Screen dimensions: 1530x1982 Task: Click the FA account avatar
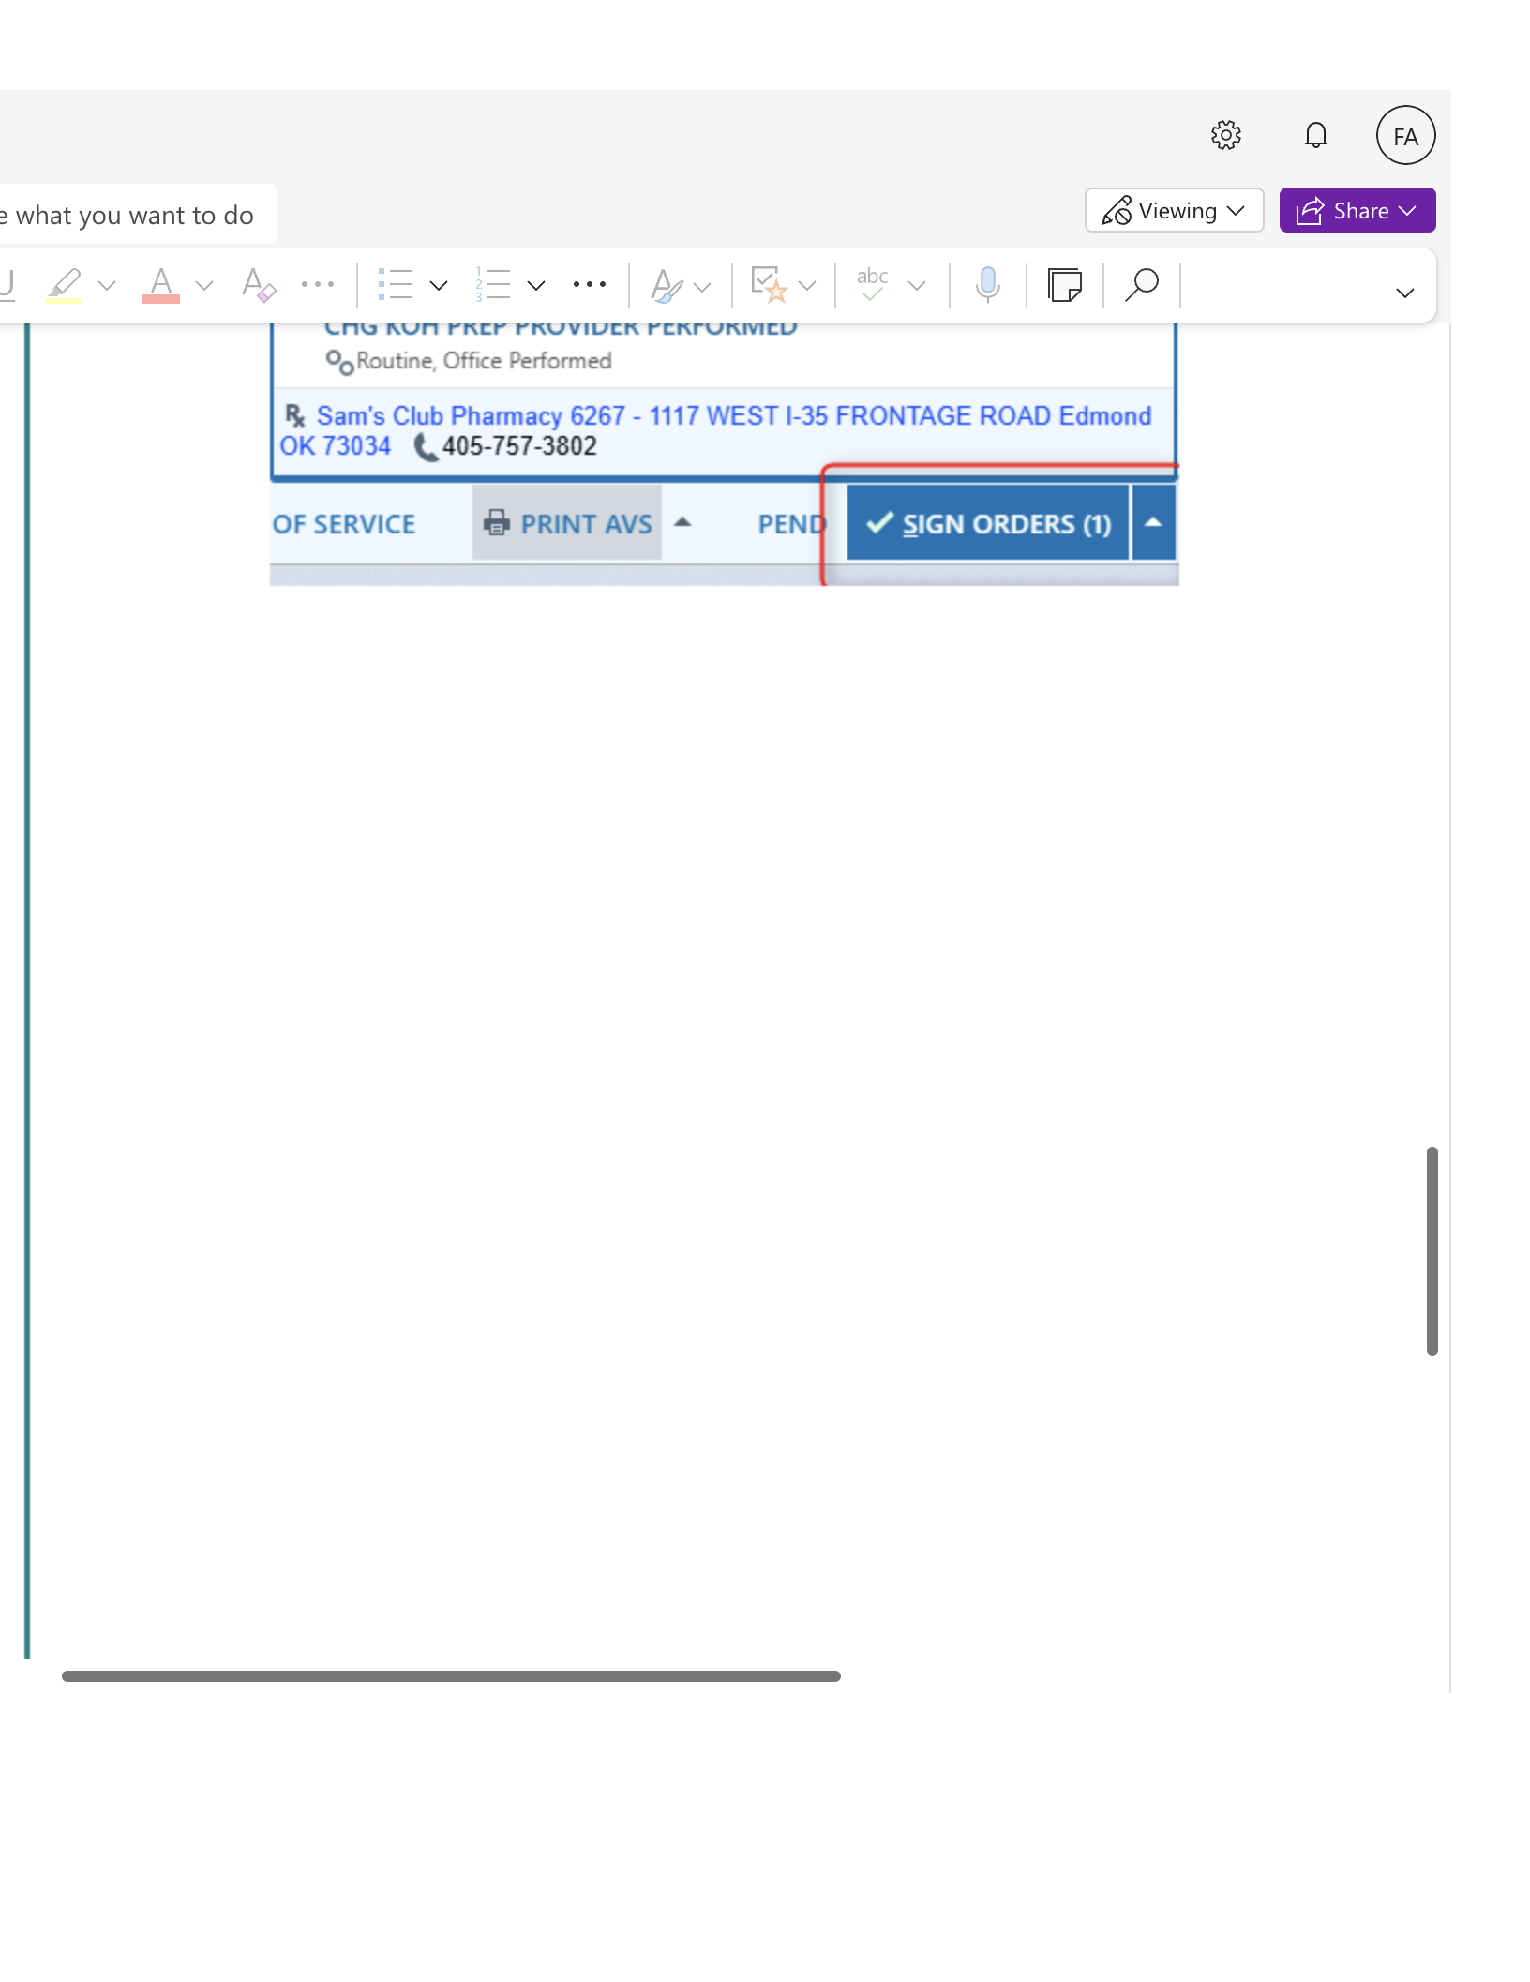point(1405,136)
